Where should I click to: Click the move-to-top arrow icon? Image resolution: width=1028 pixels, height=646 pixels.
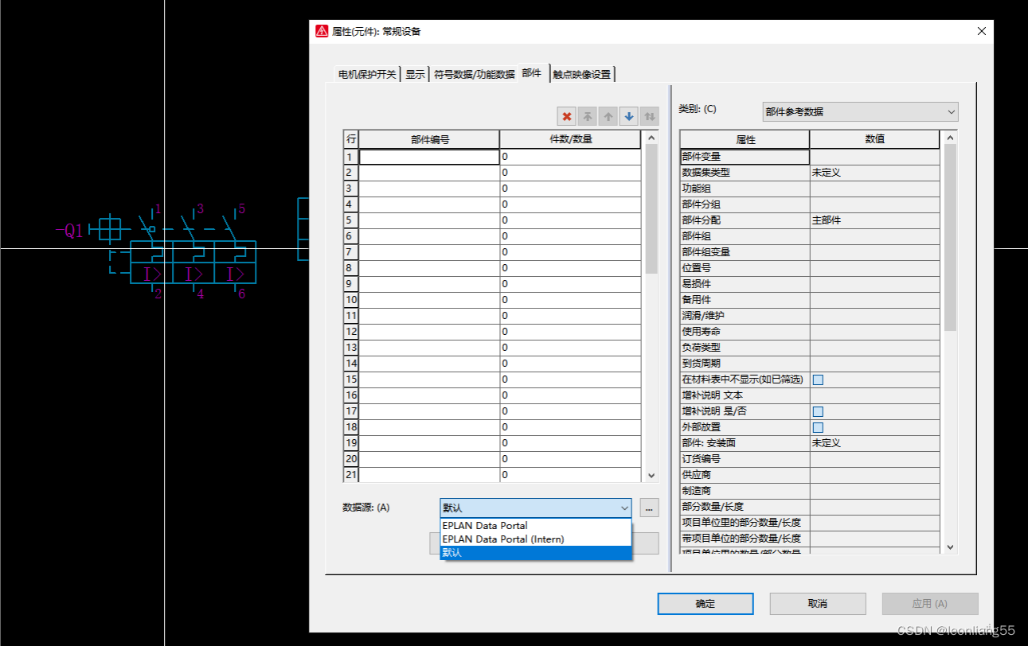(x=588, y=117)
